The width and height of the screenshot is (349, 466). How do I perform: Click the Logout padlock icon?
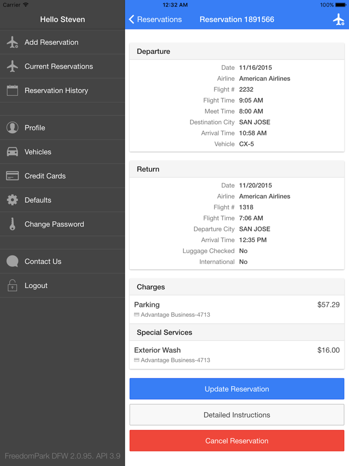coord(12,285)
